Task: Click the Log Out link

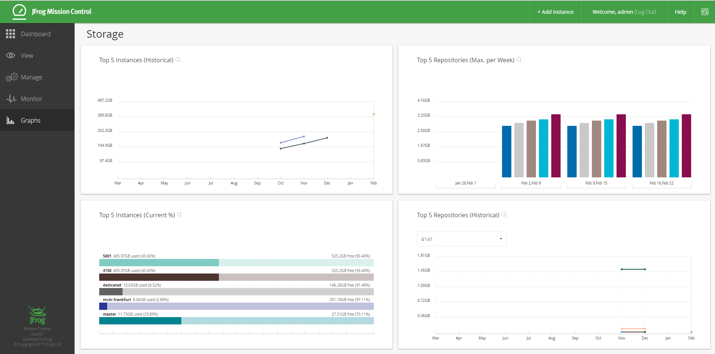Action: (645, 12)
